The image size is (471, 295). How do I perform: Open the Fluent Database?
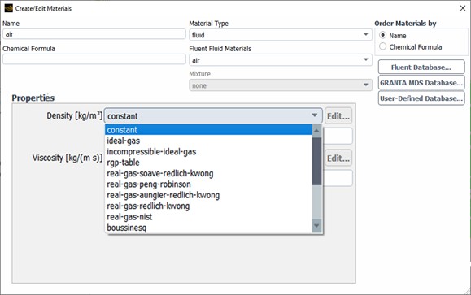(x=421, y=67)
